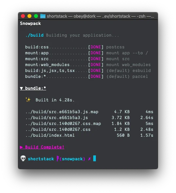This screenshot has width=176, height=193.
Task: Click the magenta dirty-status x marker
Action: [x=90, y=159]
